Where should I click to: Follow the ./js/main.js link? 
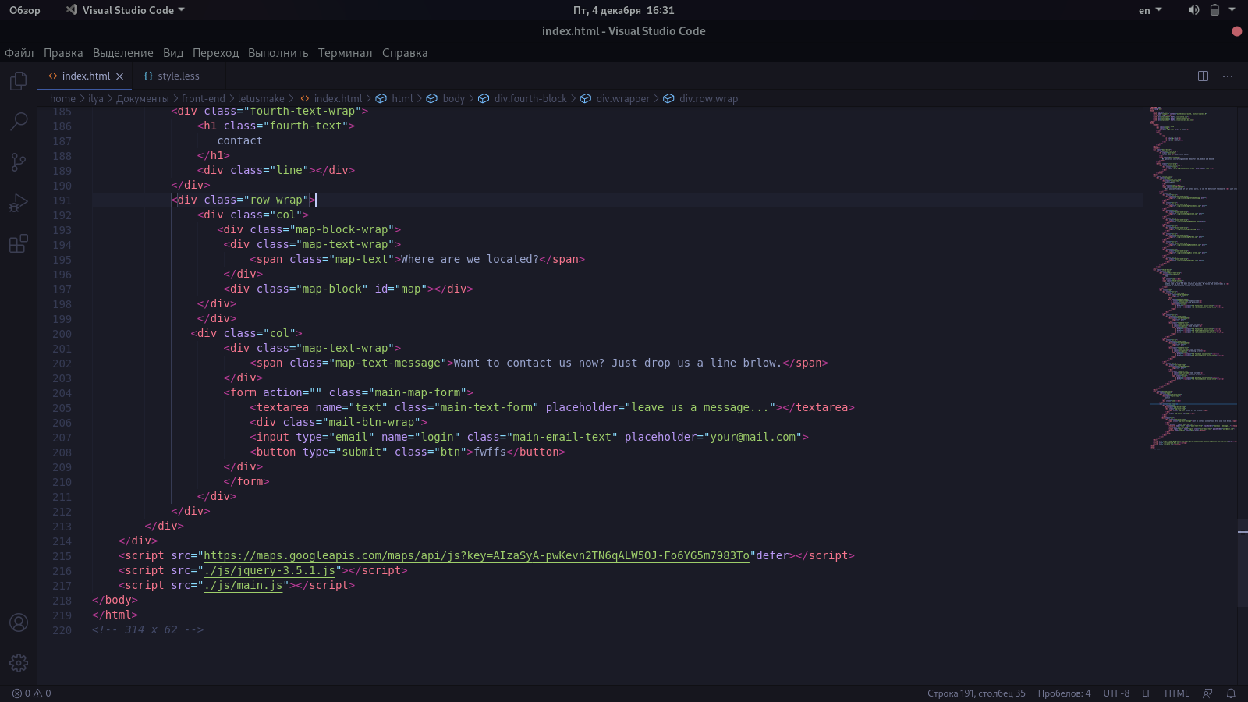(243, 586)
